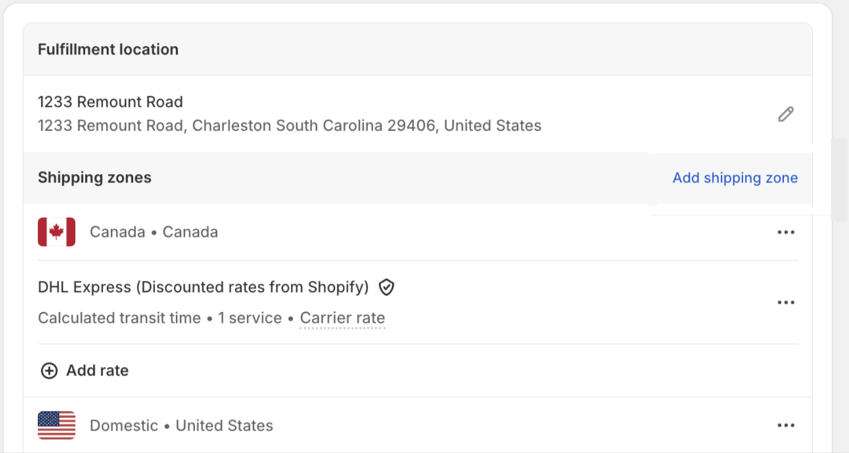
Task: Click the United States flag icon
Action: [x=56, y=426]
